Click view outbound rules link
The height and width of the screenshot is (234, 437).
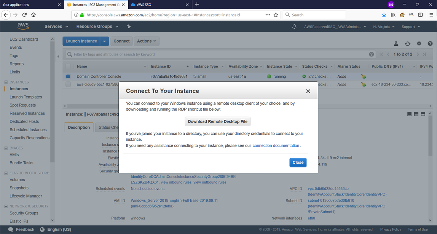[210, 182]
